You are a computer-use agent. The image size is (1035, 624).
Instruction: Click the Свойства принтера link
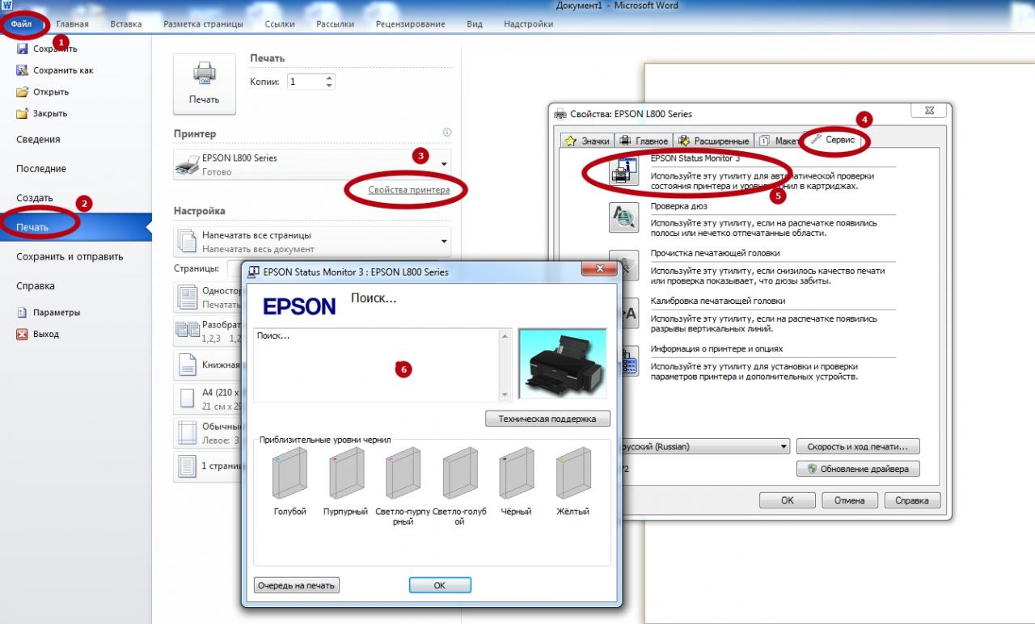pos(408,190)
